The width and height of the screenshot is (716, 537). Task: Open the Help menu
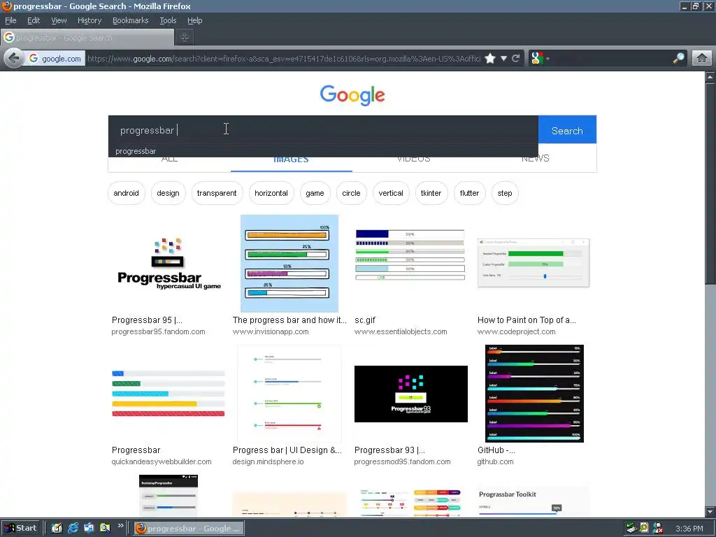pos(194,20)
